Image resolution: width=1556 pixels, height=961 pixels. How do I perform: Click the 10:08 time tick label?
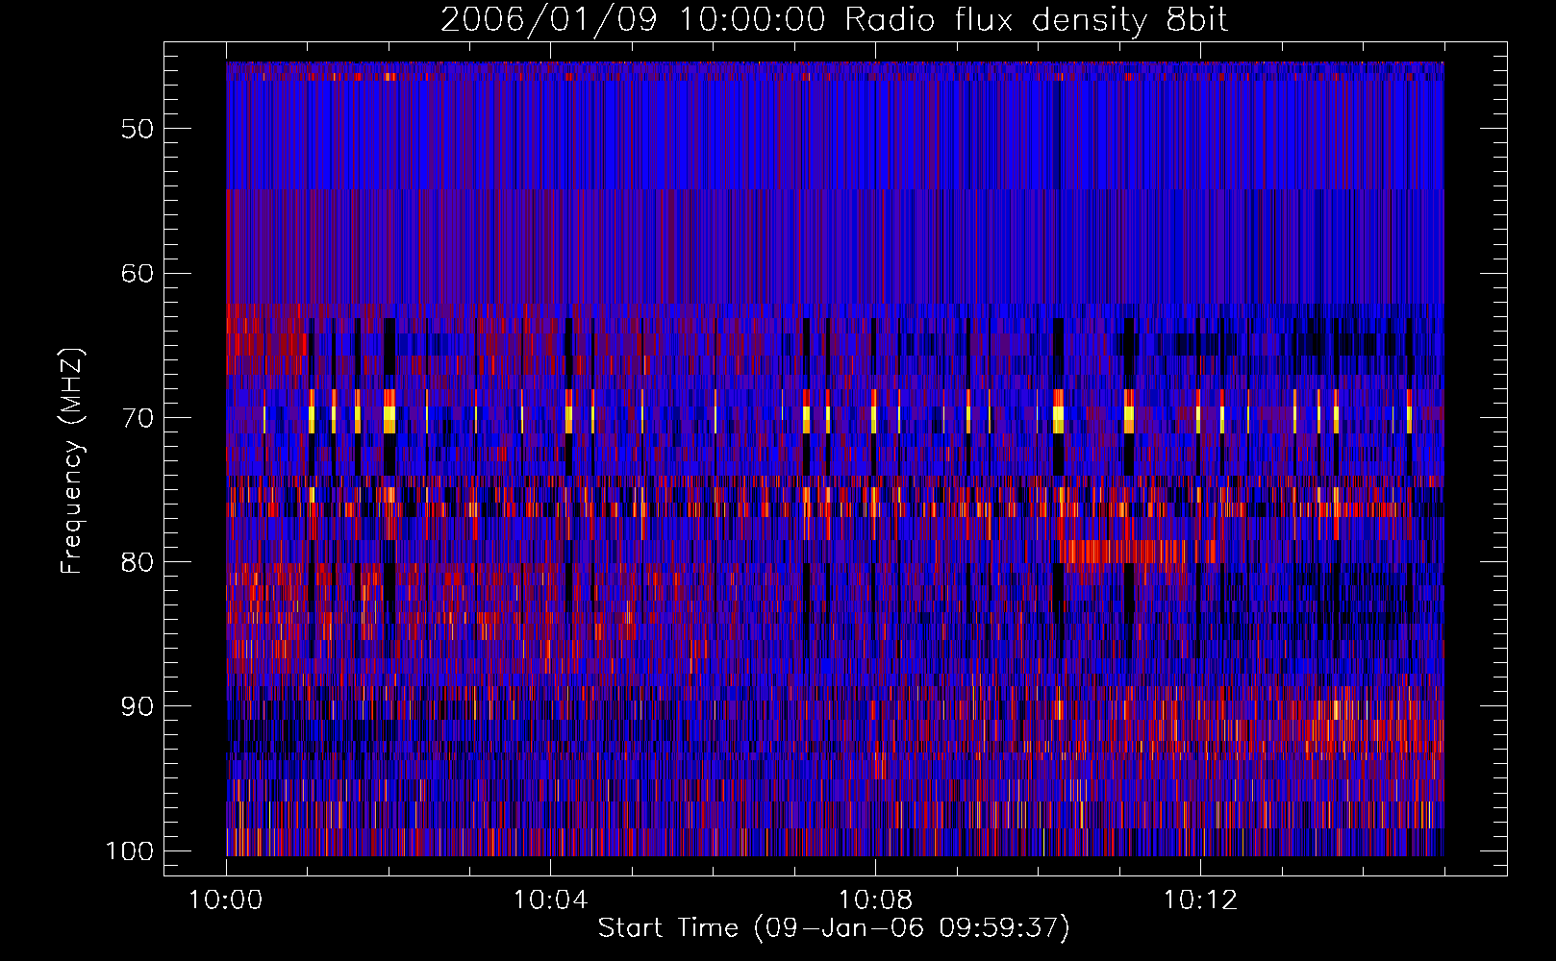click(875, 900)
